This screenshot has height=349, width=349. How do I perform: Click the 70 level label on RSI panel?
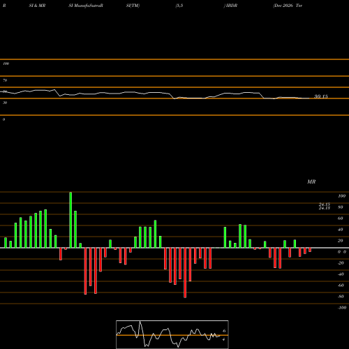pos(5,80)
